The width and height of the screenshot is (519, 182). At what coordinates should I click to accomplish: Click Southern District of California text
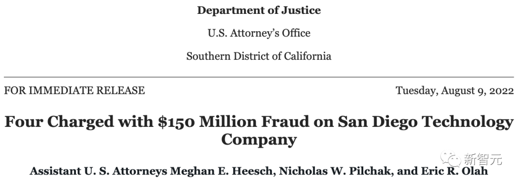click(259, 56)
